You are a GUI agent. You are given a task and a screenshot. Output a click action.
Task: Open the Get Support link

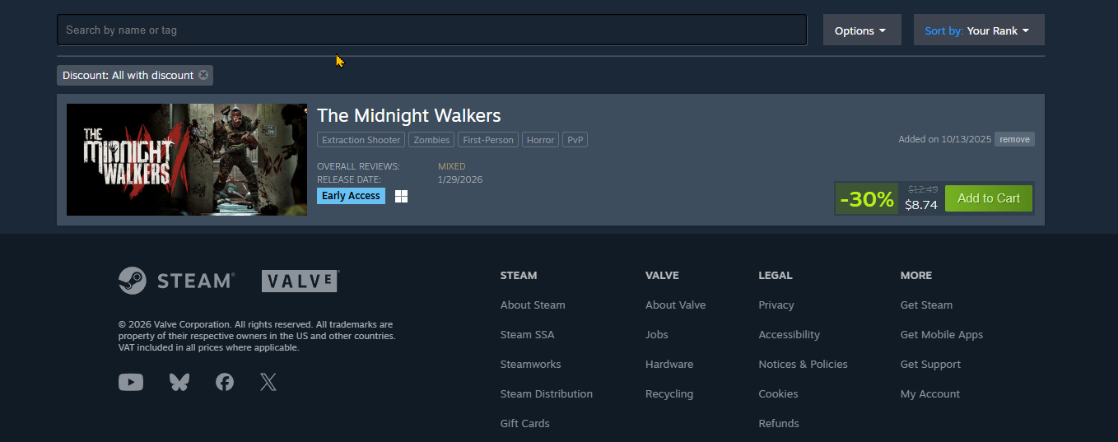930,364
